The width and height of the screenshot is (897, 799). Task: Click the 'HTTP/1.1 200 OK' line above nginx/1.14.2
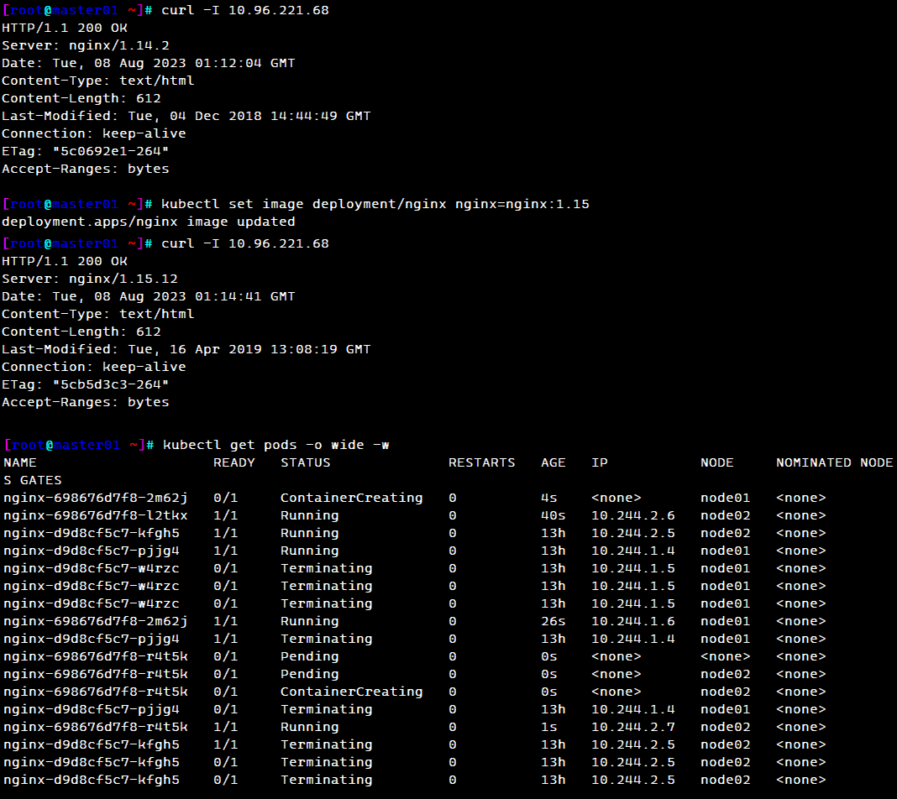65,28
